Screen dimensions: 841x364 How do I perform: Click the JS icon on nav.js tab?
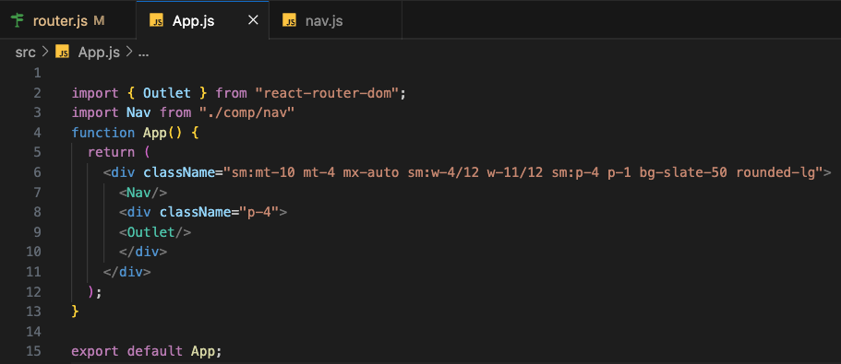pos(290,21)
